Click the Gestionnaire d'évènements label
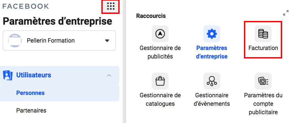The image size is (297, 123). [x=212, y=99]
